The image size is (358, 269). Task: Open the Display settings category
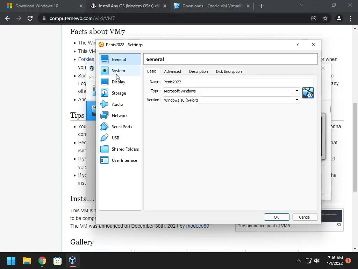click(x=120, y=82)
